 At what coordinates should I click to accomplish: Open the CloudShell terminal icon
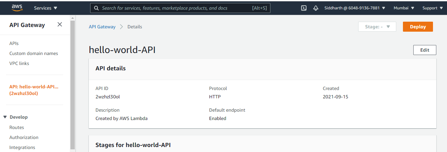(x=304, y=8)
